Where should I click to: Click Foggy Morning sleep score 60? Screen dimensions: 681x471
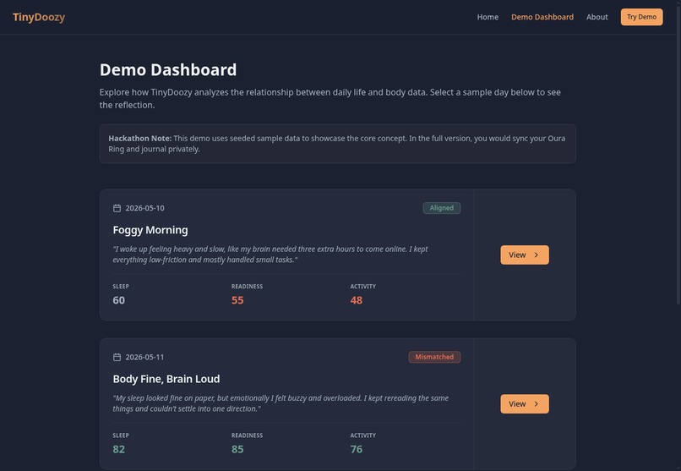(x=118, y=300)
